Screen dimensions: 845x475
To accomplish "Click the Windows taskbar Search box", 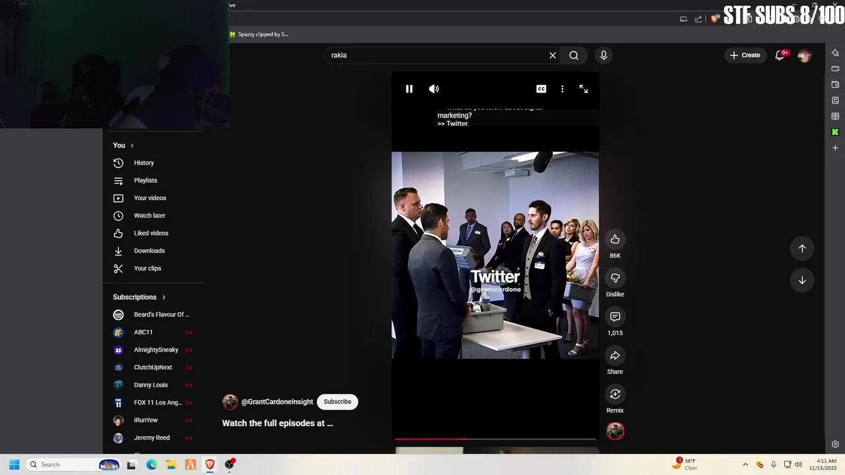I will tap(74, 464).
